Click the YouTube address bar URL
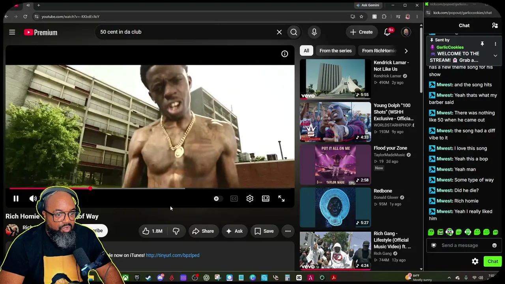505x284 pixels. point(71,17)
